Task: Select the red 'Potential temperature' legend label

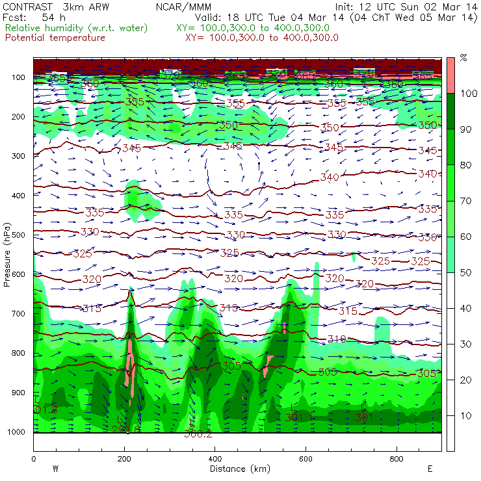Action: [x=55, y=38]
